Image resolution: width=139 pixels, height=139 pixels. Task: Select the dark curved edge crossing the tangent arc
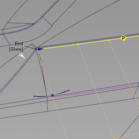pyautogui.click(x=44, y=80)
